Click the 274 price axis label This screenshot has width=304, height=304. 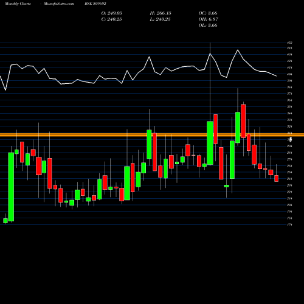pos(289,159)
